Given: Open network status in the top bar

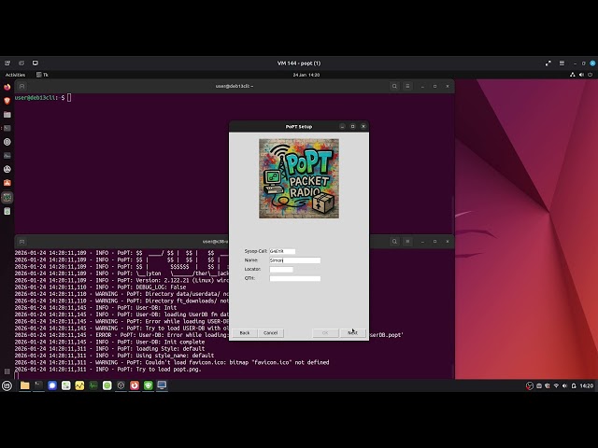Looking at the screenshot, I should [x=573, y=75].
